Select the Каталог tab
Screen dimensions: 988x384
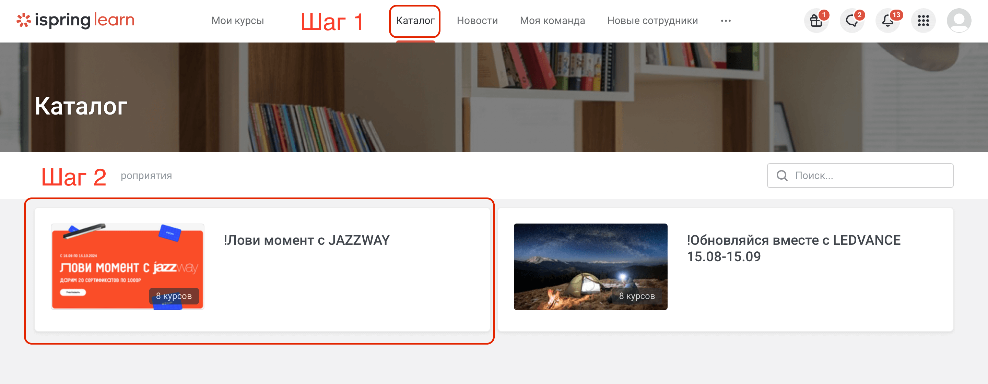coord(415,21)
